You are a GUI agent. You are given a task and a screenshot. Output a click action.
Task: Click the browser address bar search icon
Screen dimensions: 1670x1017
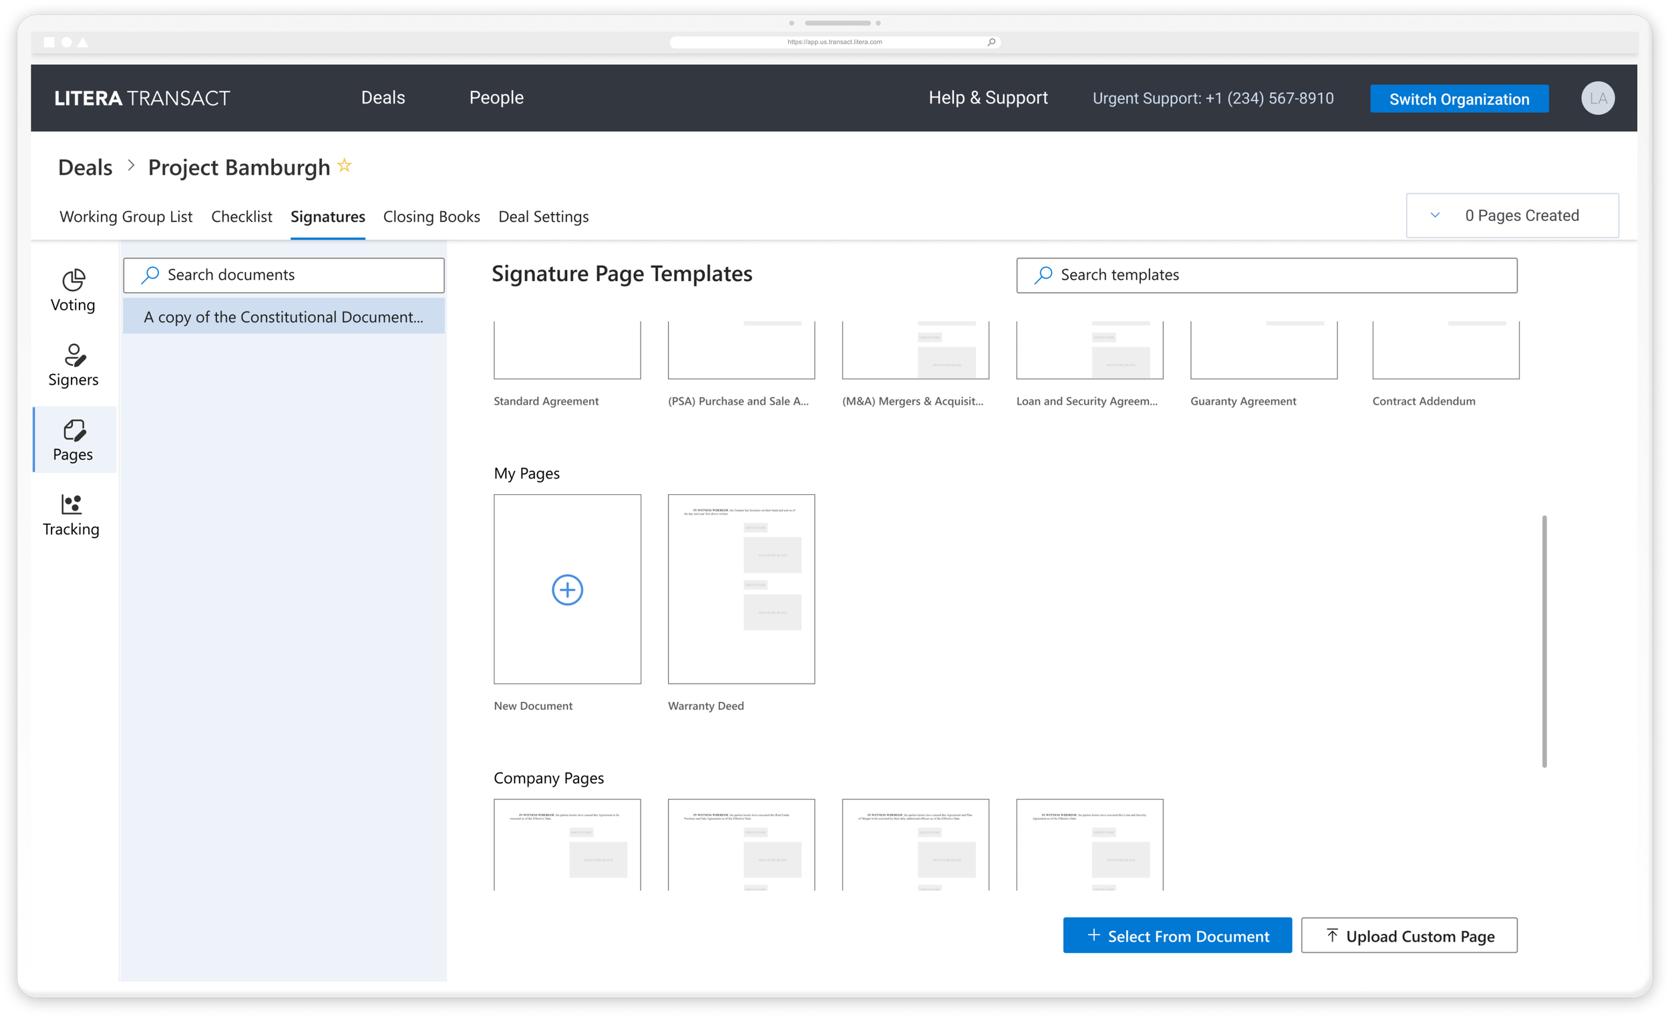click(991, 42)
